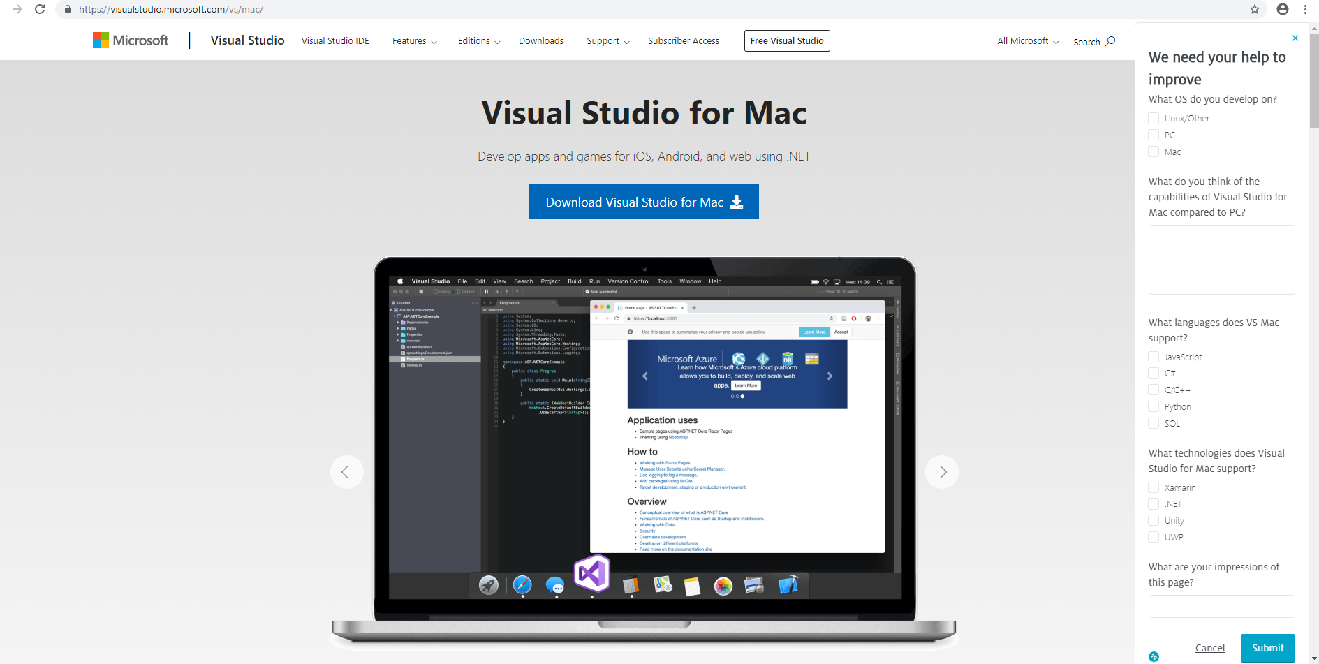
Task: Click the browser address bar URL
Action: pos(171,9)
